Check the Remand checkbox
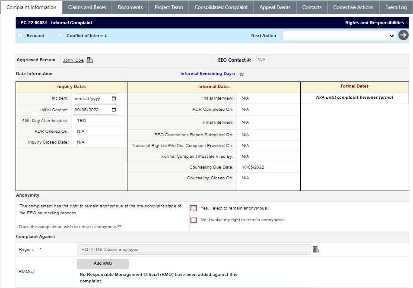The image size is (413, 288). click(20, 35)
